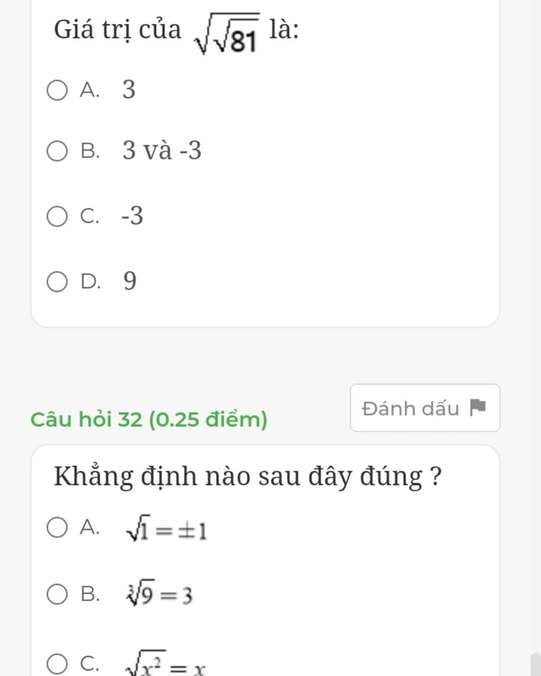Select radio option A with answer 3
The width and height of the screenshot is (541, 676).
tap(57, 90)
